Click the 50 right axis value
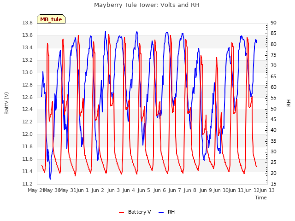The width and height of the screenshot is (295, 221). (273, 109)
